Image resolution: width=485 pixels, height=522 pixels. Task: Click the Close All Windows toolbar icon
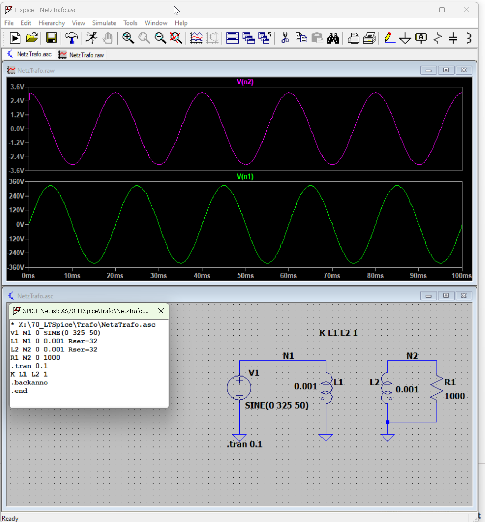click(x=265, y=38)
